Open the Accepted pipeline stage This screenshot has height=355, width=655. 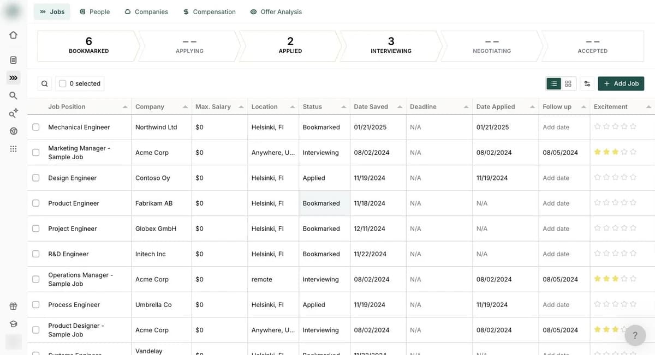coord(593,46)
